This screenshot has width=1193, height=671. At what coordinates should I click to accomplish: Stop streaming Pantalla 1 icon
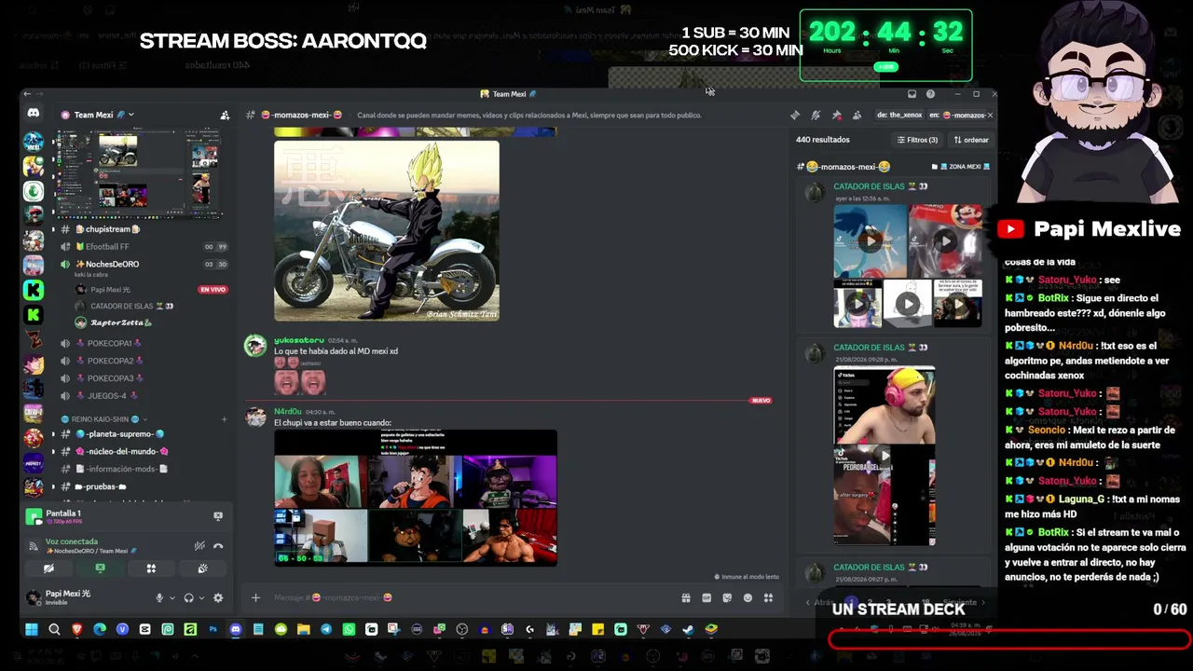click(218, 515)
